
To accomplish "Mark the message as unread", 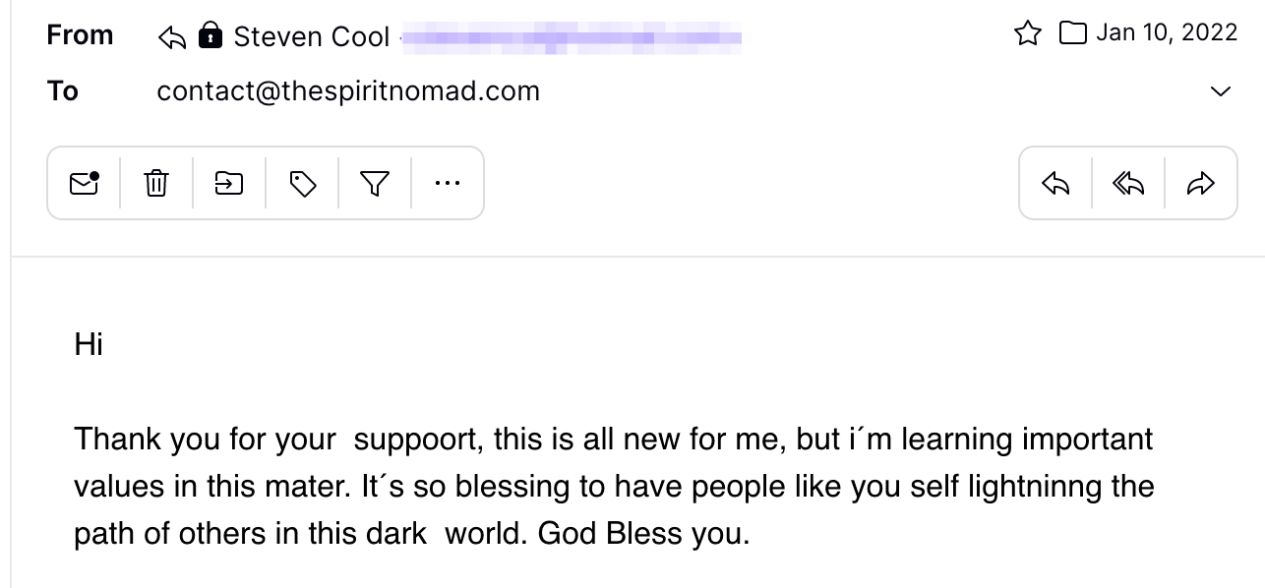I will click(85, 183).
